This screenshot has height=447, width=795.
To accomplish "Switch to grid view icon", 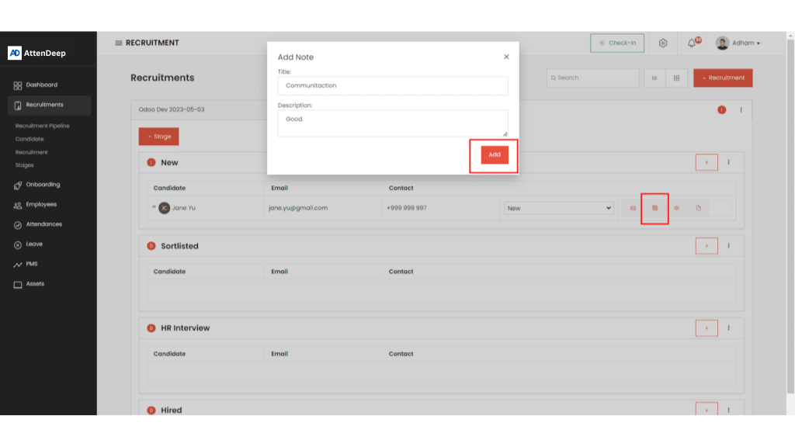I will (x=675, y=78).
